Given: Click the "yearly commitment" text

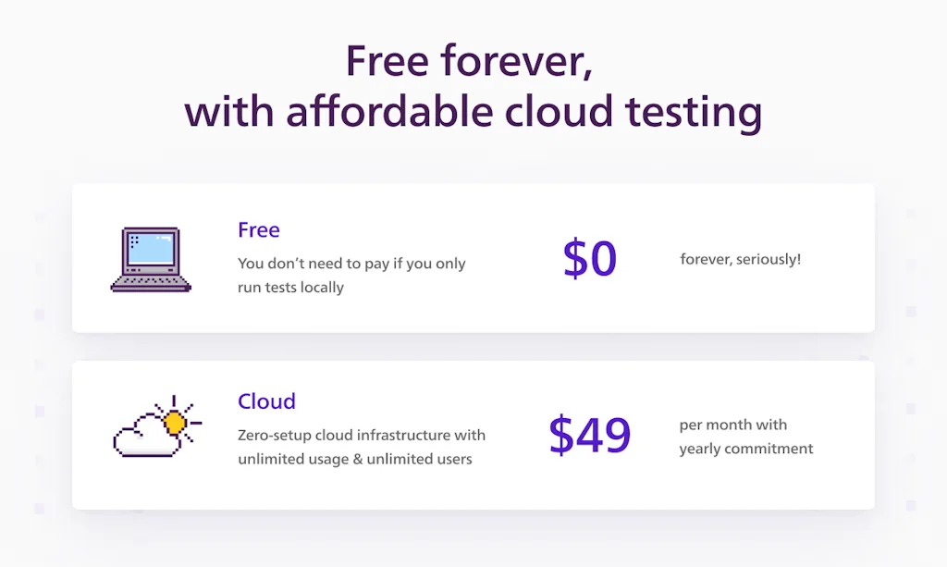Looking at the screenshot, I should (x=745, y=449).
